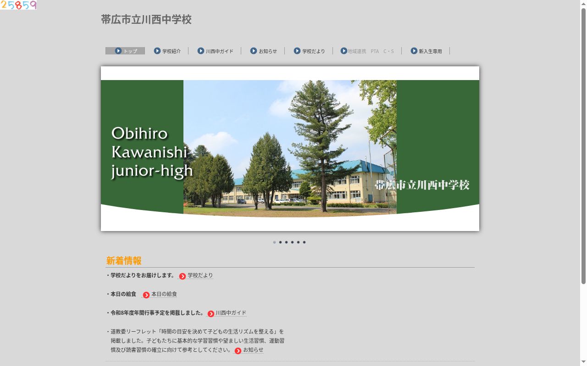Viewport: 587px width, 366px height.
Task: Go to the fifth slide dot
Action: (x=298, y=242)
